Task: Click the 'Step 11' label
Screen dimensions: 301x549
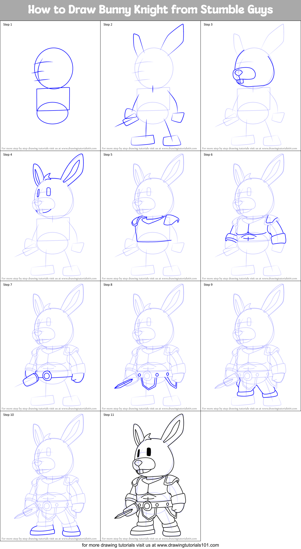Action: (x=109, y=415)
